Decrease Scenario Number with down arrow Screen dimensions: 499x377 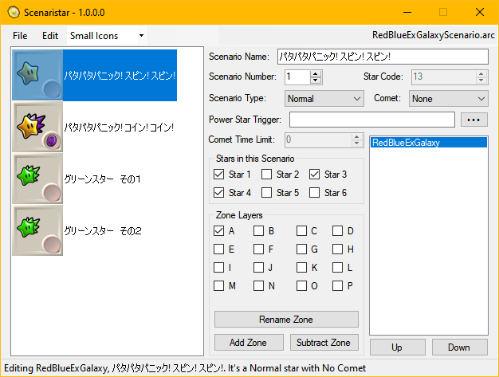[316, 81]
